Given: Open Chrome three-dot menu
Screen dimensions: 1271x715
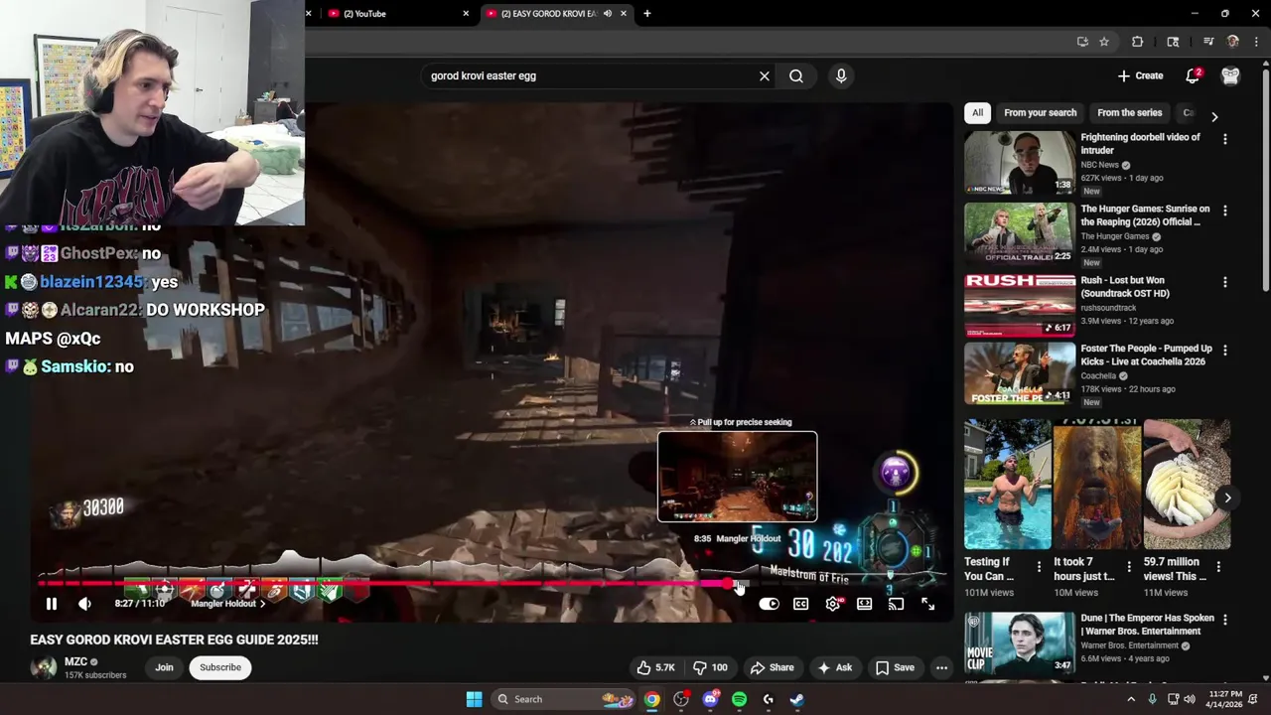Looking at the screenshot, I should click(1257, 42).
